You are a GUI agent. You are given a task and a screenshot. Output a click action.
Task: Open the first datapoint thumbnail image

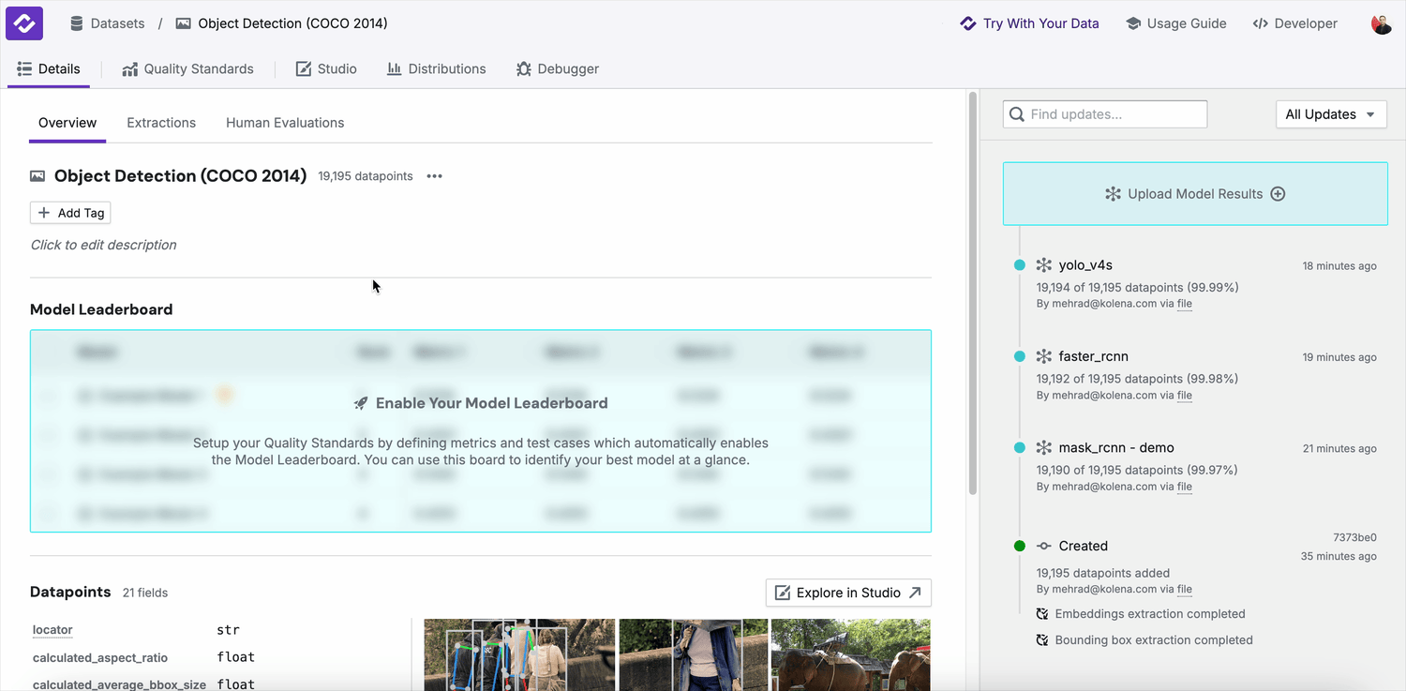519,654
